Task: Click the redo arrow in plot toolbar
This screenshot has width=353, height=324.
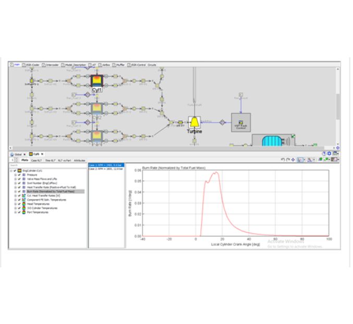Action: (288, 160)
